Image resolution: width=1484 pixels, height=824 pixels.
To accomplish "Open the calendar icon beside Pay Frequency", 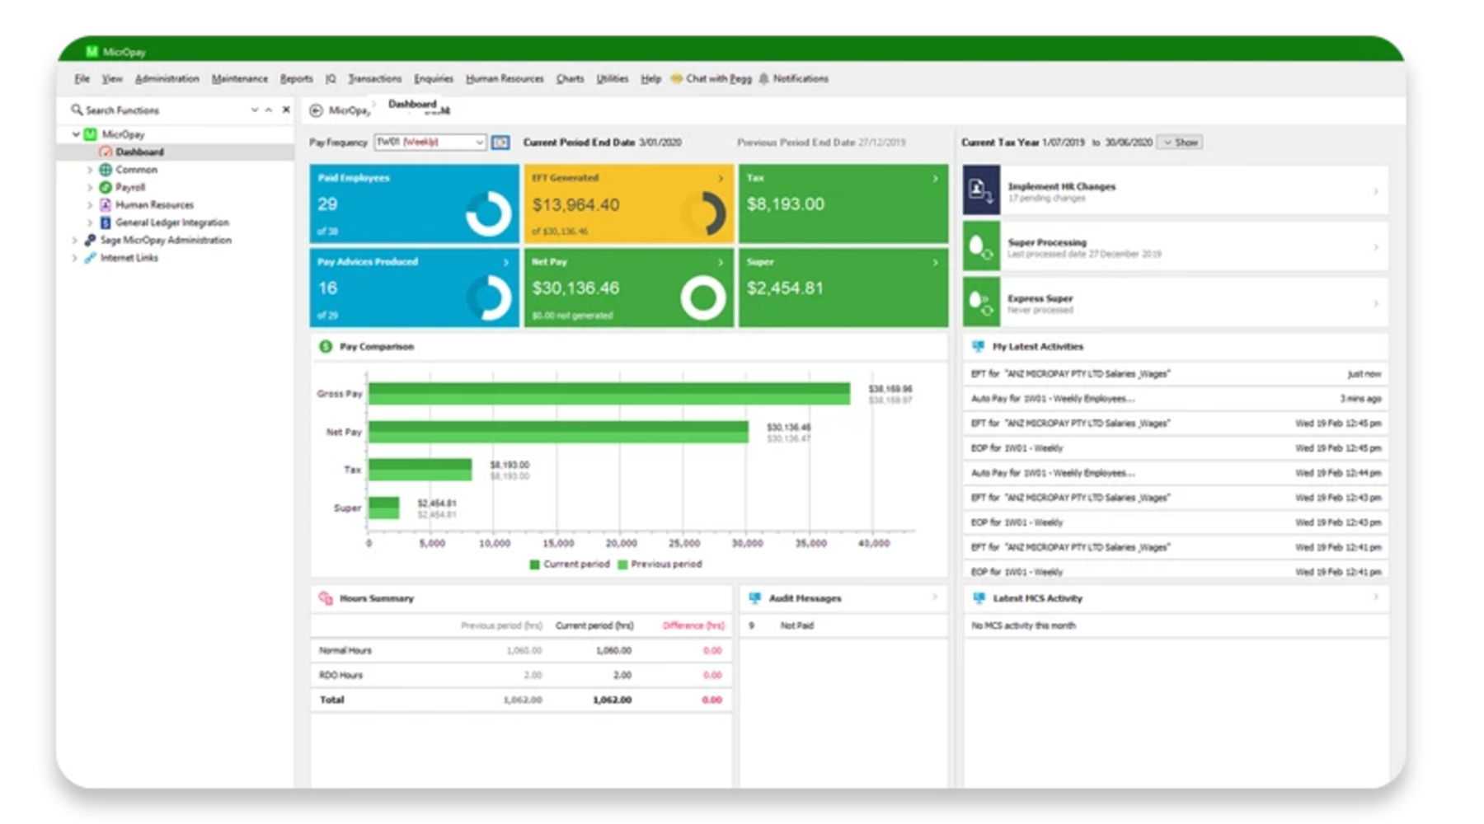I will tap(500, 143).
